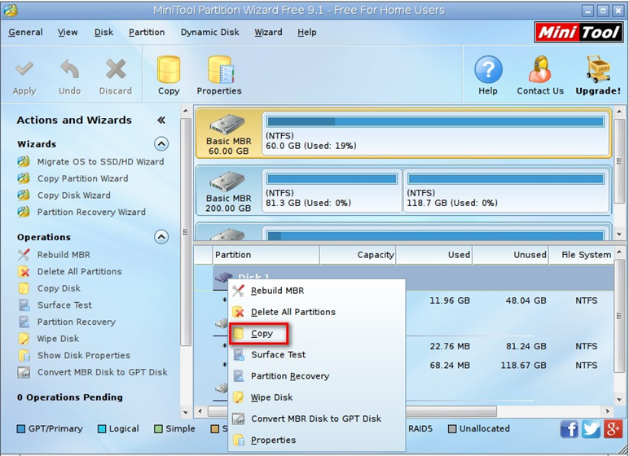Open the MiniTool Facebook page icon
Image resolution: width=629 pixels, height=456 pixels.
570,429
